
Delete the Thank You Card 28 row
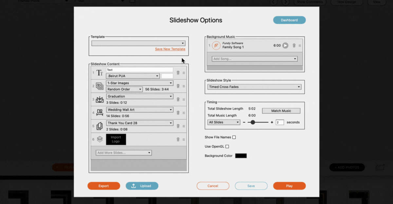pyautogui.click(x=178, y=126)
